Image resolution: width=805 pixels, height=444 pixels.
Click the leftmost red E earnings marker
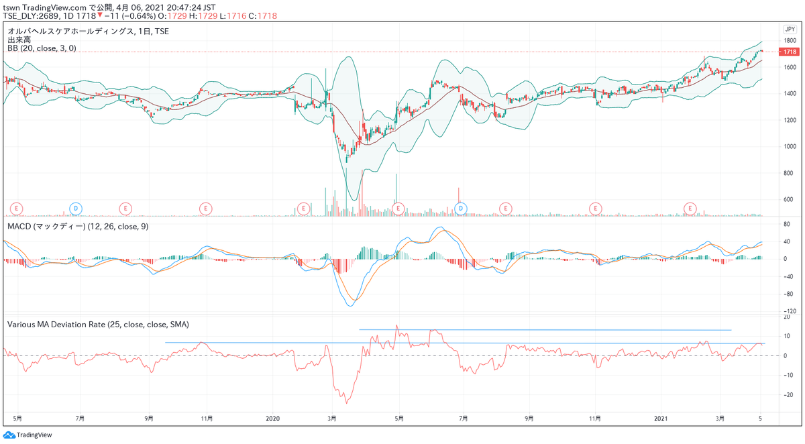[x=17, y=209]
